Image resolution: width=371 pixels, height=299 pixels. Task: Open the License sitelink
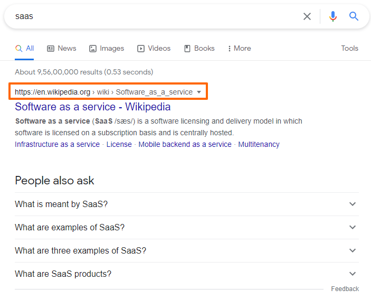[x=119, y=144]
